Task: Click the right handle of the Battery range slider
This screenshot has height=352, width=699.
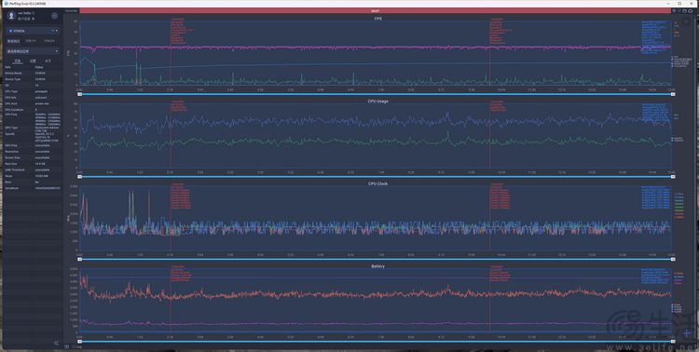Action: (673, 342)
